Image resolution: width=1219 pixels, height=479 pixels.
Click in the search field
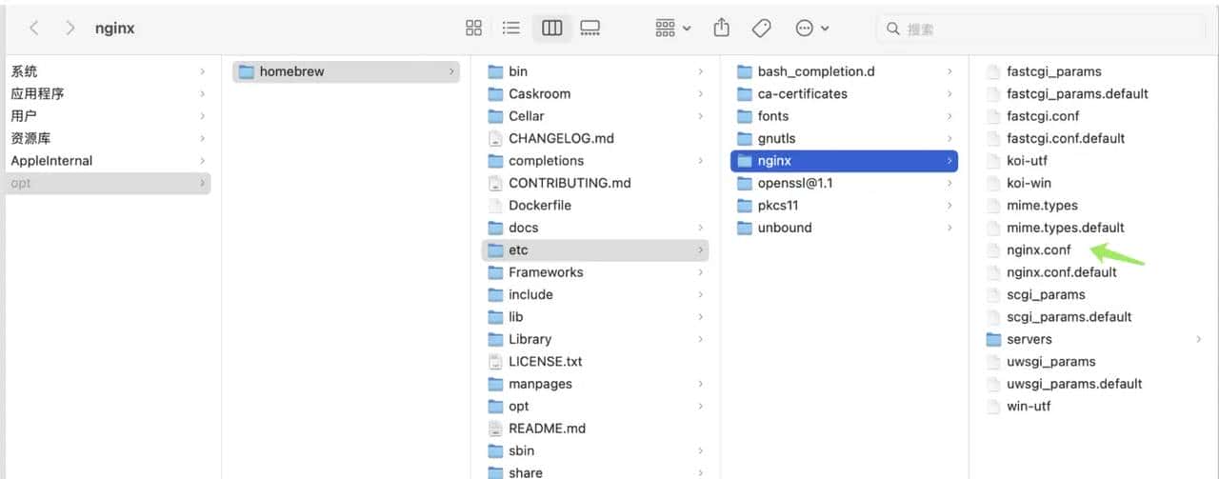(x=1038, y=29)
